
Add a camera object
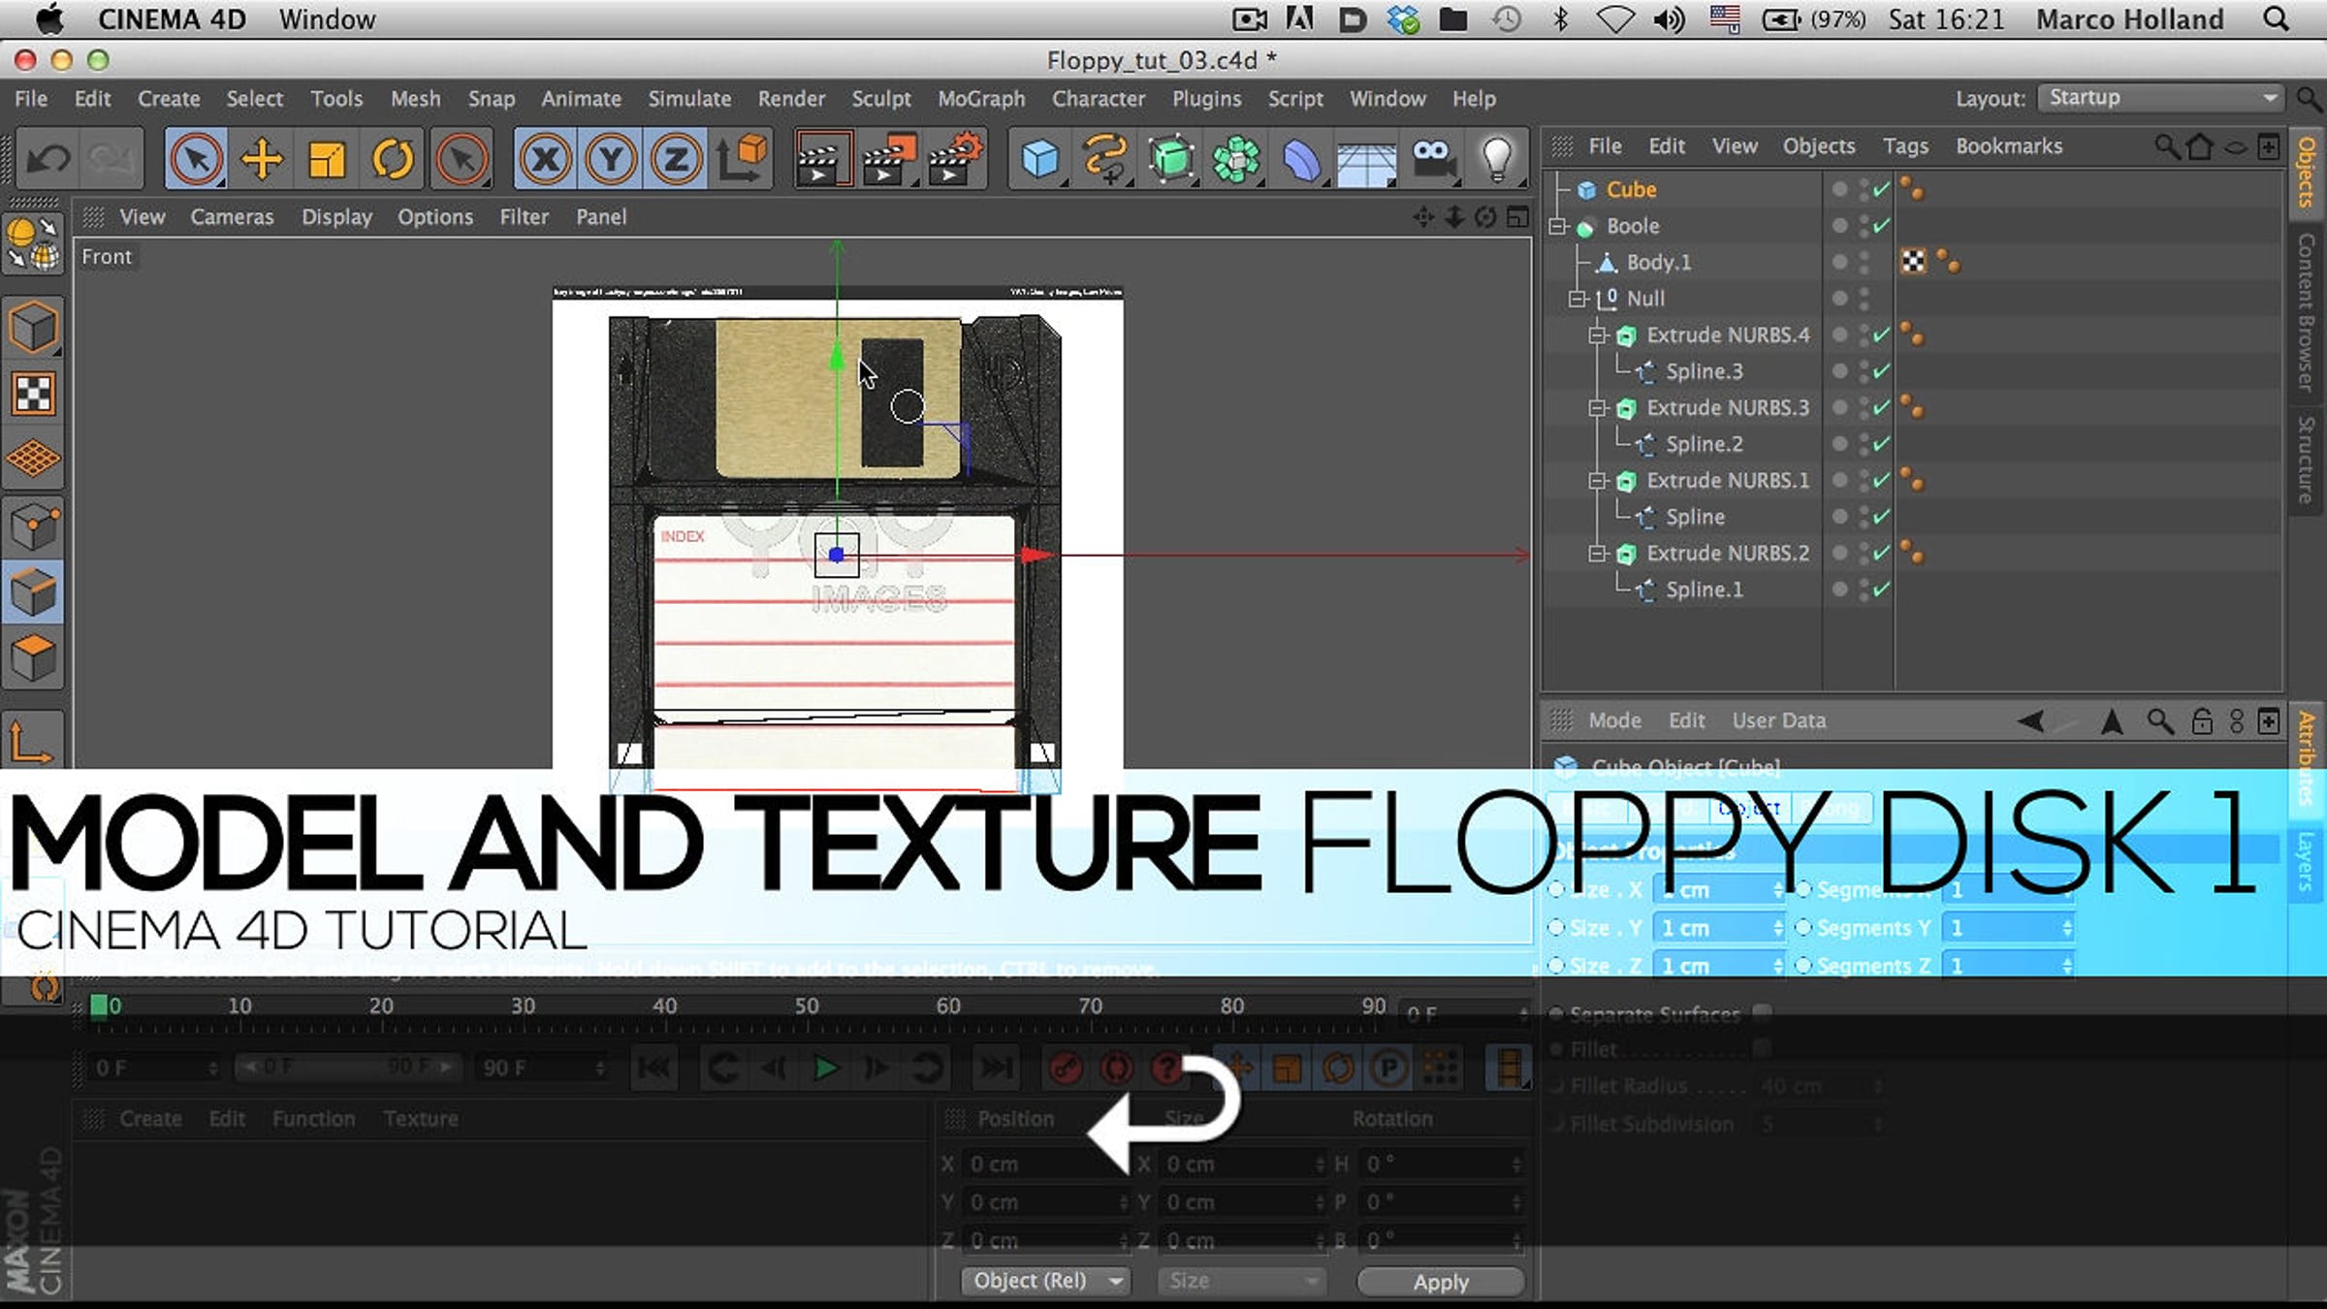tap(1433, 158)
